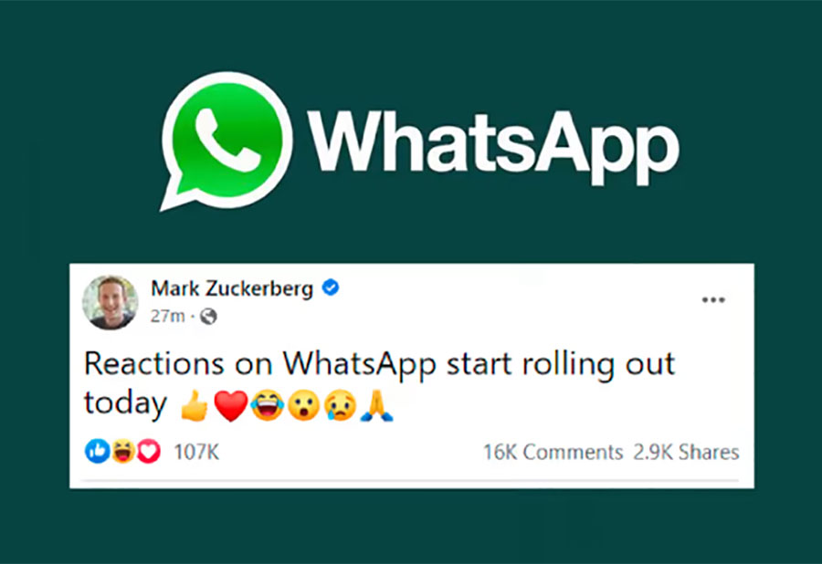This screenshot has height=564, width=822.
Task: Click the public globe privacy icon
Action: coord(208,317)
